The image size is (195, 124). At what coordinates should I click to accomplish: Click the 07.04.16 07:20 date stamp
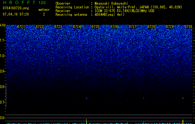pos(16,14)
